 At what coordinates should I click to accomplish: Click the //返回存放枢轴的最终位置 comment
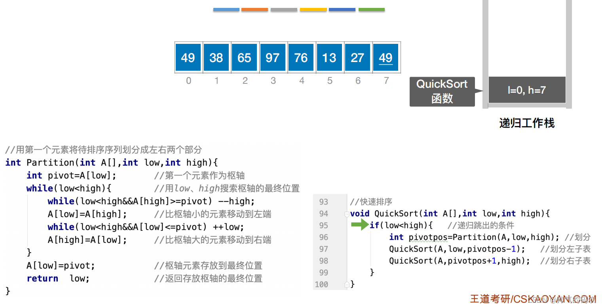(208, 278)
